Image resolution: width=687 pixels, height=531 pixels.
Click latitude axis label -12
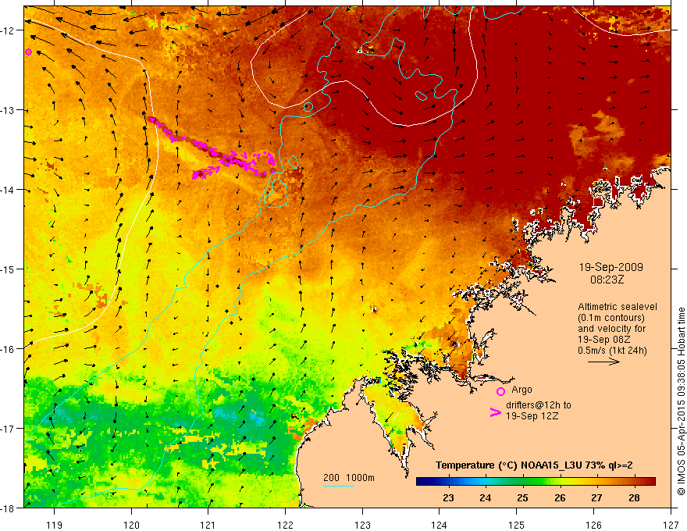click(x=9, y=30)
